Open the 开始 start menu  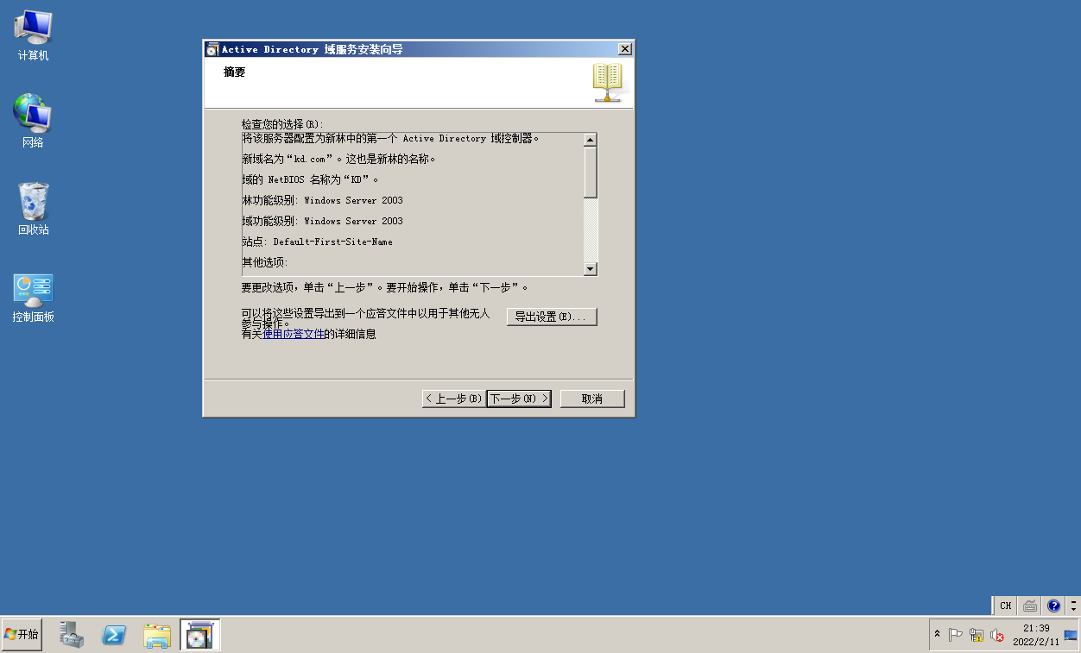22,634
